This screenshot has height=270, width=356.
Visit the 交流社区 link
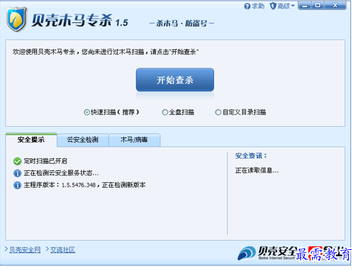click(62, 250)
